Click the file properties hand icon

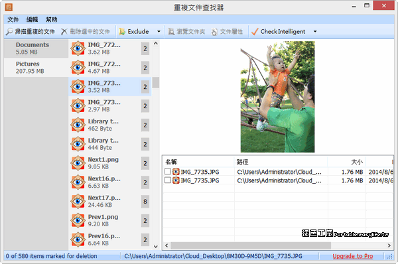[214, 32]
